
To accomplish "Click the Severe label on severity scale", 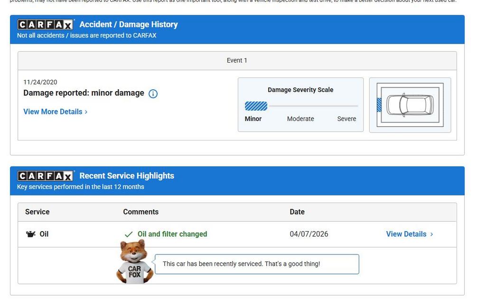I will tap(346, 119).
